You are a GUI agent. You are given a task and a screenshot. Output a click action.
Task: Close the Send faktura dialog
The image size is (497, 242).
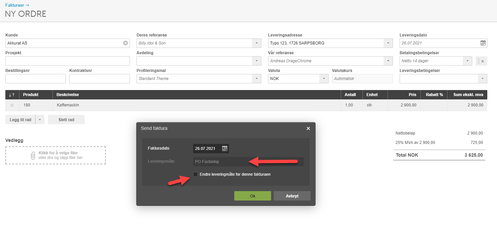pyautogui.click(x=308, y=128)
